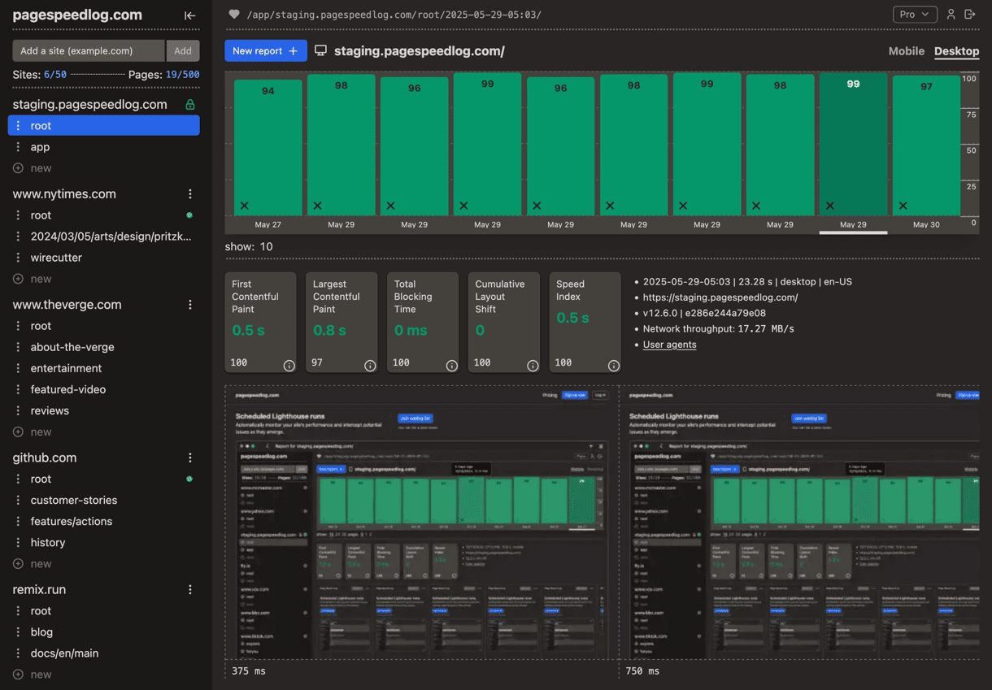
Task: Click the green status dot on github.com root
Action: (x=188, y=479)
